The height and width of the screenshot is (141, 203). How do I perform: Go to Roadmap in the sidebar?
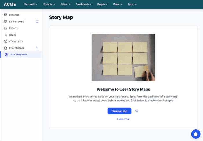click(x=21, y=15)
